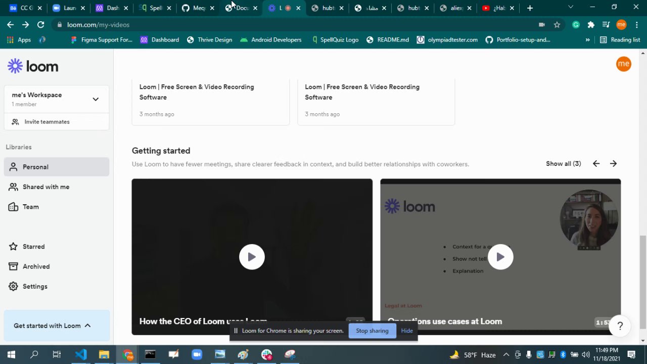Click the Loom logo in sidebar

pos(33,66)
